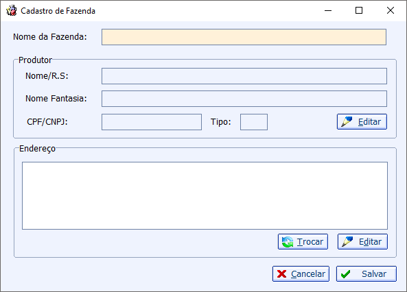Click the pencil icon on Produtor Editar
Screen dimensions: 407x292
347,121
